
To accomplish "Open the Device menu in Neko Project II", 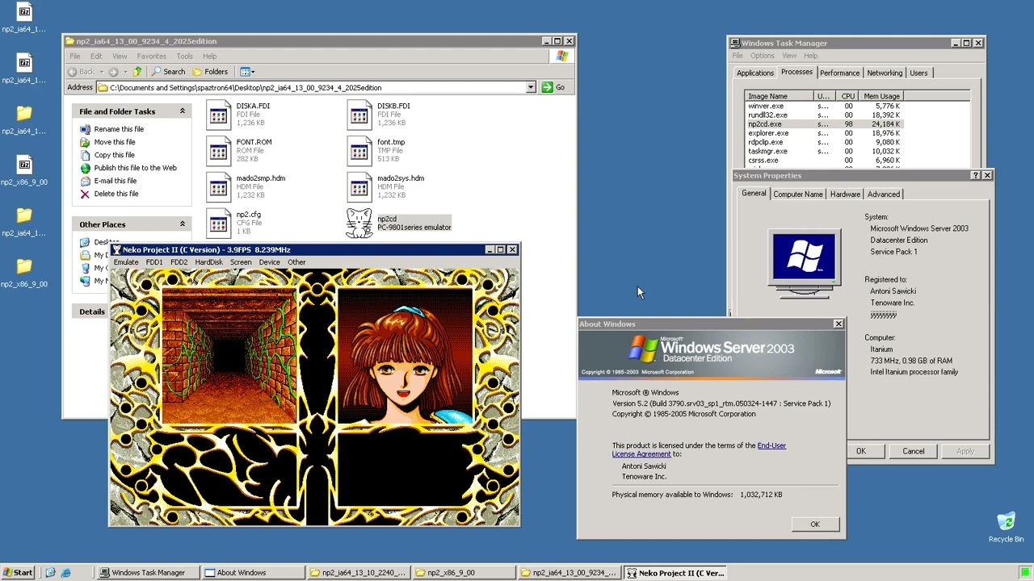I will point(270,262).
